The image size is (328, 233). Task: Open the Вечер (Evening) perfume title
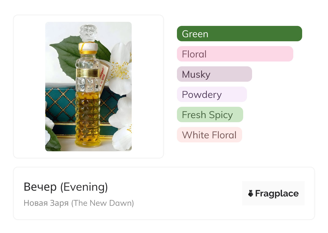pos(66,187)
